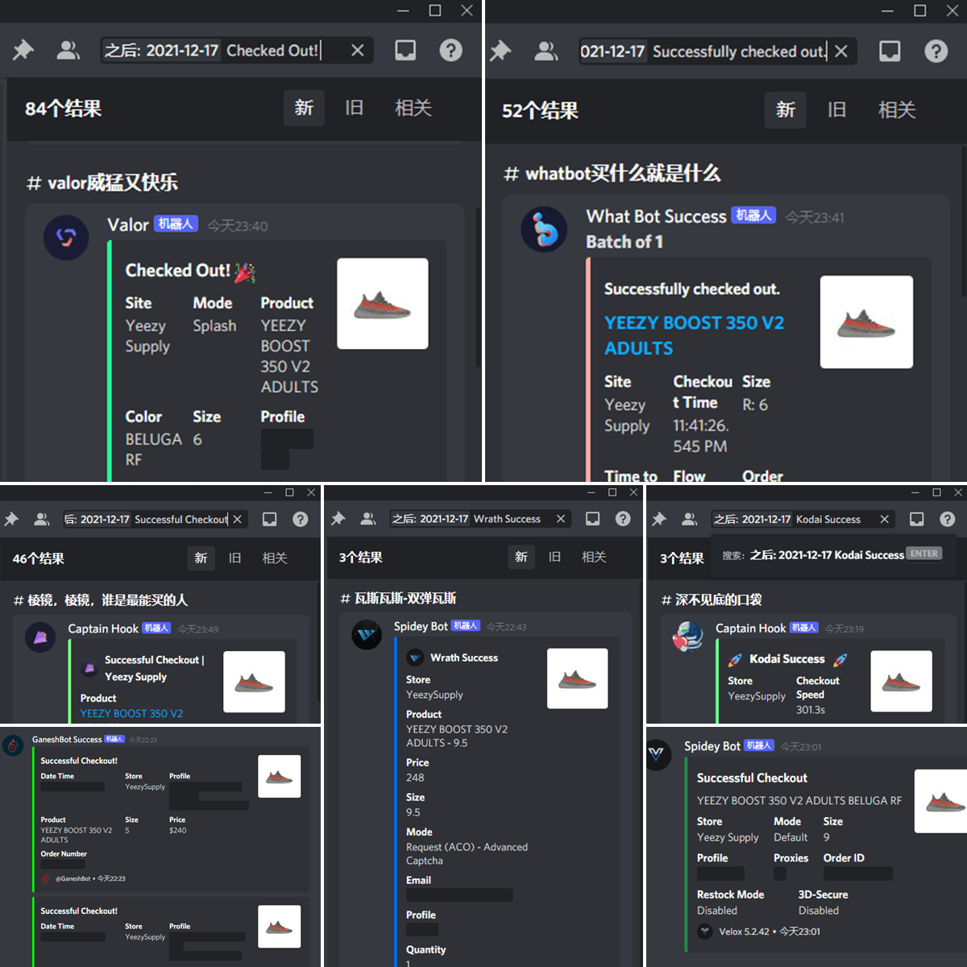The width and height of the screenshot is (967, 967).
Task: Click ENTER button in Kodai search suggestion
Action: [923, 554]
